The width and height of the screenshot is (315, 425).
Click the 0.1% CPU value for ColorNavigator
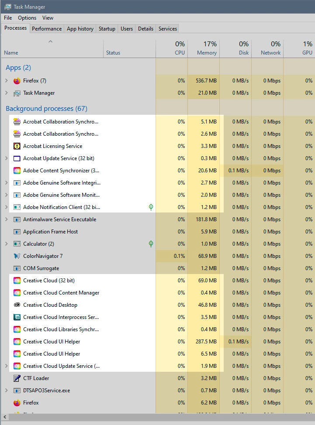(179, 256)
